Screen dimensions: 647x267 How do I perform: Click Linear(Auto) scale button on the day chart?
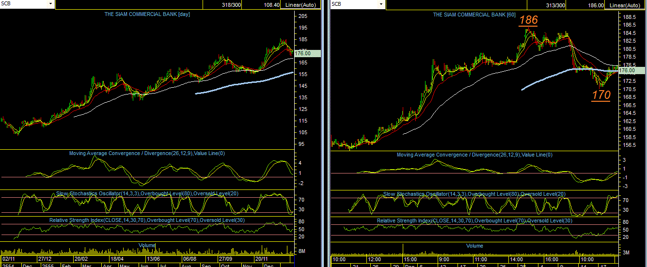(x=300, y=5)
